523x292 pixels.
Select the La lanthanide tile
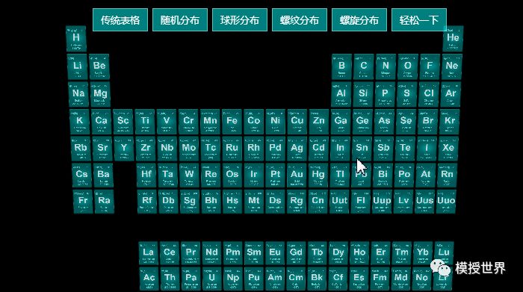coord(148,253)
